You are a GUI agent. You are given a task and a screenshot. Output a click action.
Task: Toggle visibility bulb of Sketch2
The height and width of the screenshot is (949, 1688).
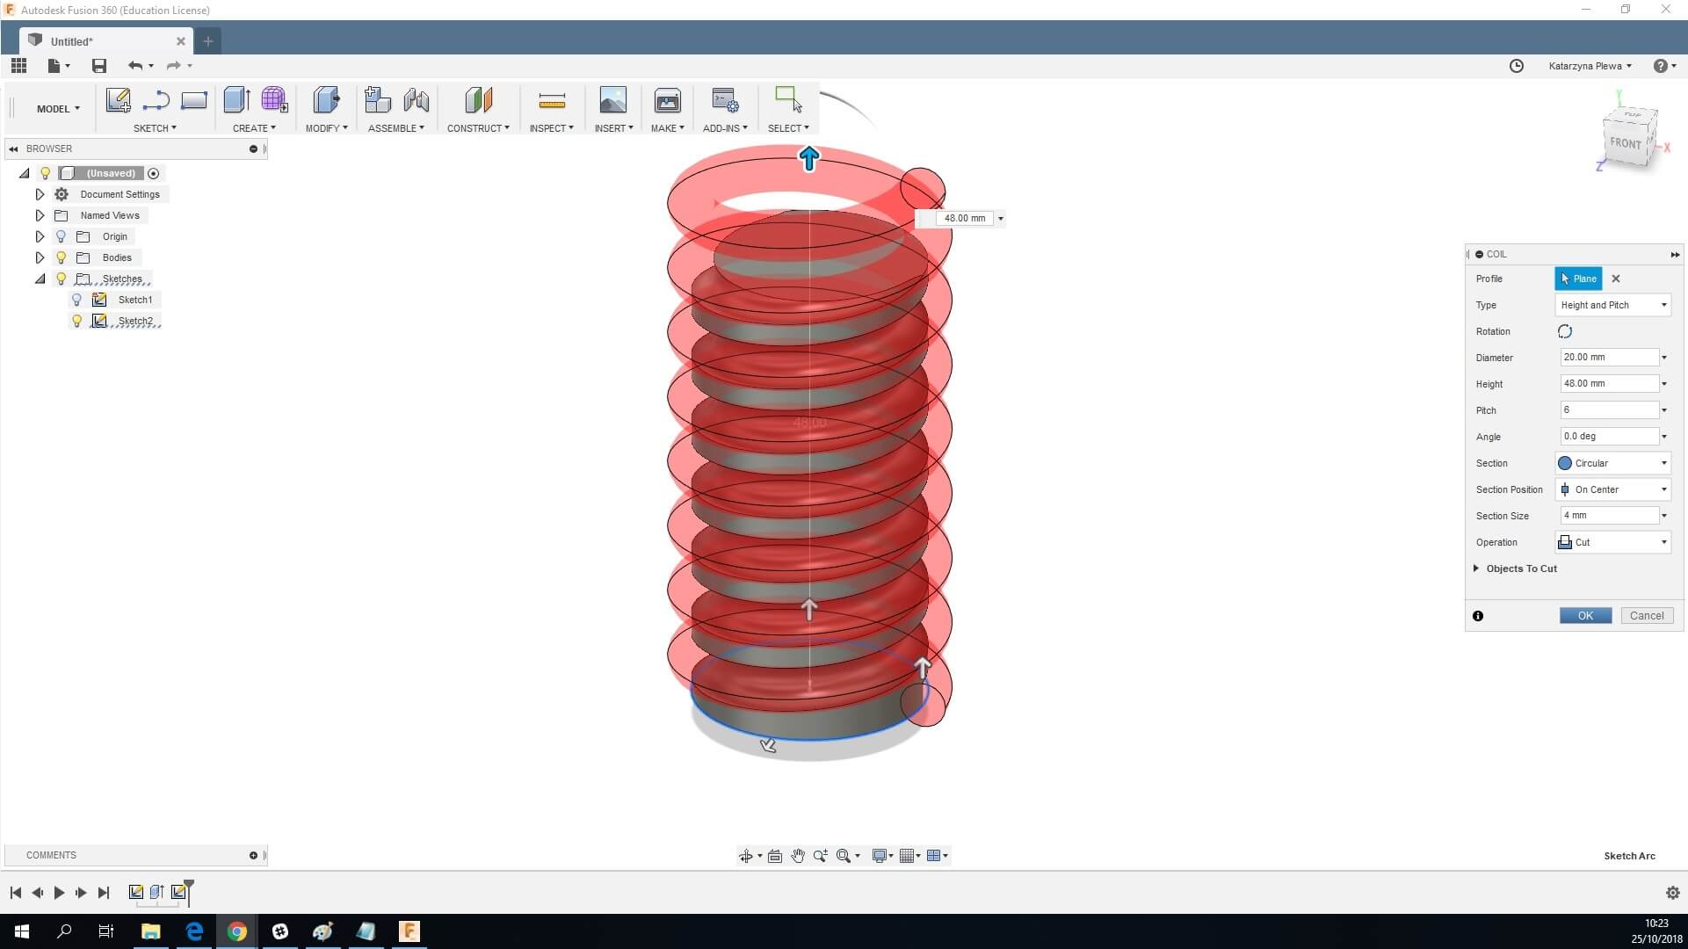coord(76,321)
